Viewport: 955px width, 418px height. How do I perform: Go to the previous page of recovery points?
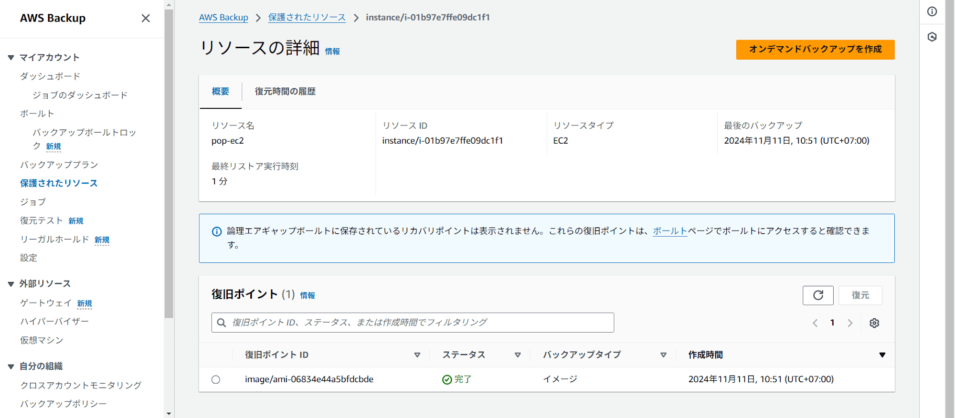coord(815,323)
